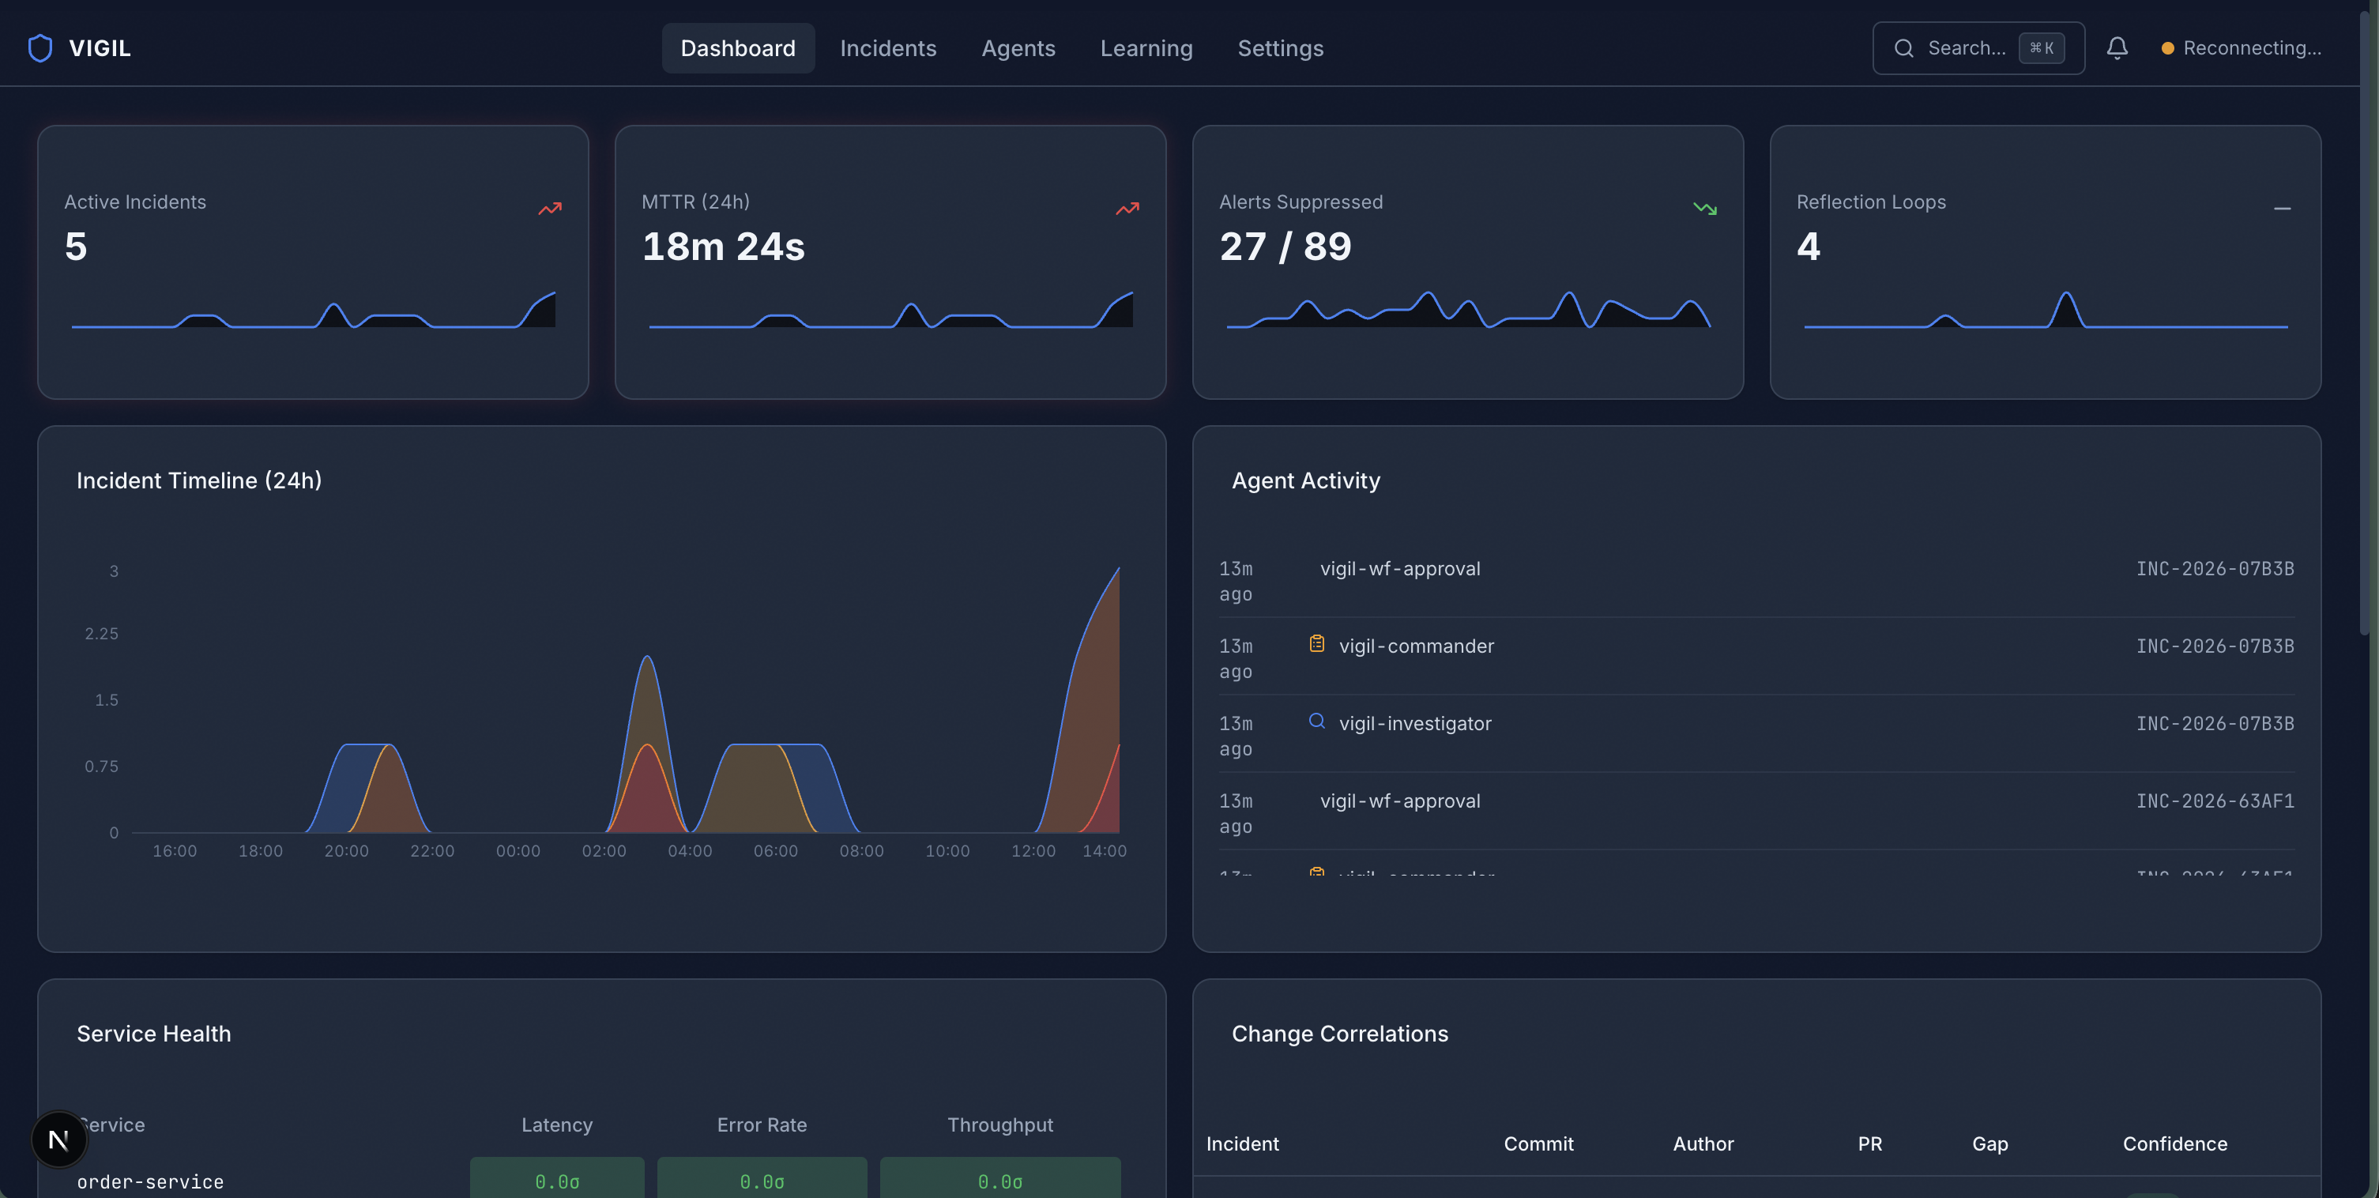Open first vigil-wf-approval activity row
2379x1198 pixels.
(1399, 569)
